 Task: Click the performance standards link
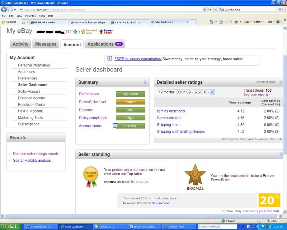click(130, 170)
